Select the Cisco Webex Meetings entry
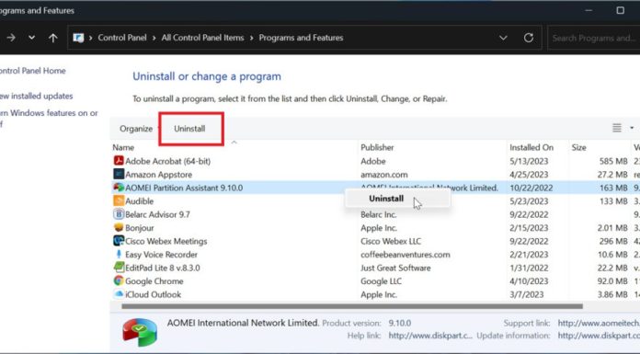Screen dimensions: 640x354 click(x=166, y=241)
